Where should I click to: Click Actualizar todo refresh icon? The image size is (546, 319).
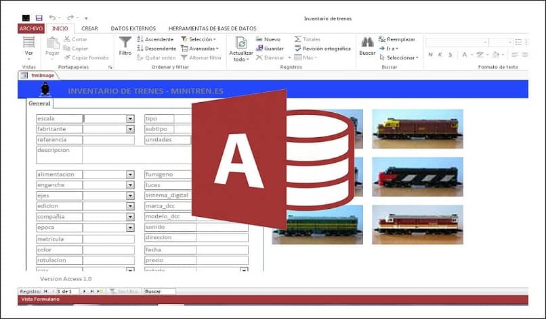coord(240,43)
